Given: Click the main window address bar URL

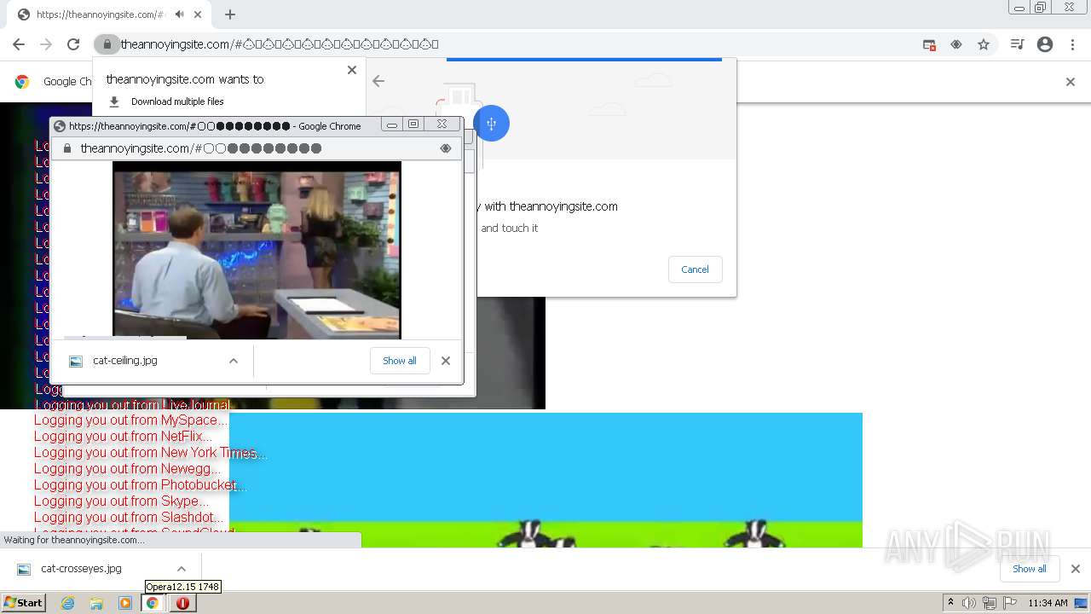Looking at the screenshot, I should coord(280,44).
